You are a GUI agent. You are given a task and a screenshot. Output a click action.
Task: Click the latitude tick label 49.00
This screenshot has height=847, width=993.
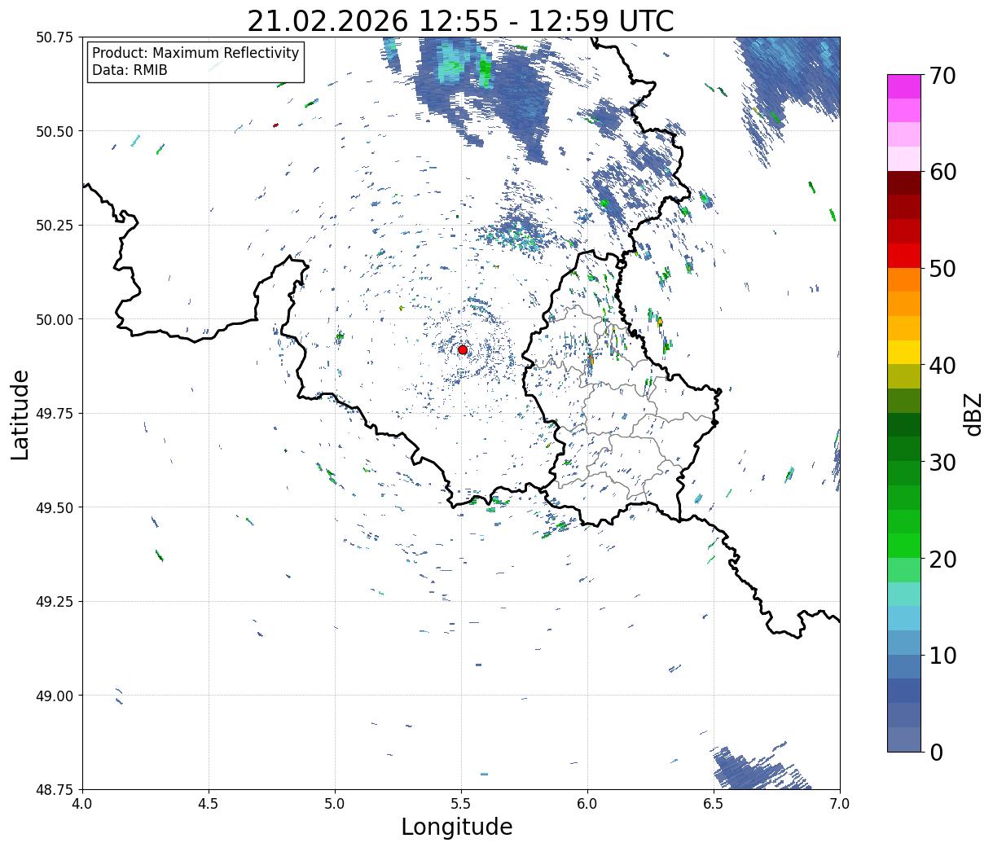tap(54, 696)
